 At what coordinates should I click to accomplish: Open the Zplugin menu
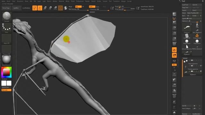tap(123, 1)
